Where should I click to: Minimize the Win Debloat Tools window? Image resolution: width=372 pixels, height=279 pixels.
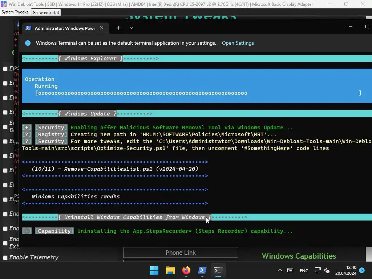click(x=330, y=4)
